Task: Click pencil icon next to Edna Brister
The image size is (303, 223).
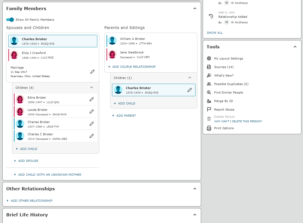Action: tap(91, 99)
